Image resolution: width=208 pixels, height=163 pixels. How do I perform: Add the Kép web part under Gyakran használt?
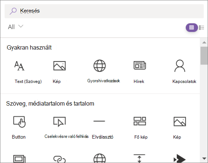pos(59,66)
